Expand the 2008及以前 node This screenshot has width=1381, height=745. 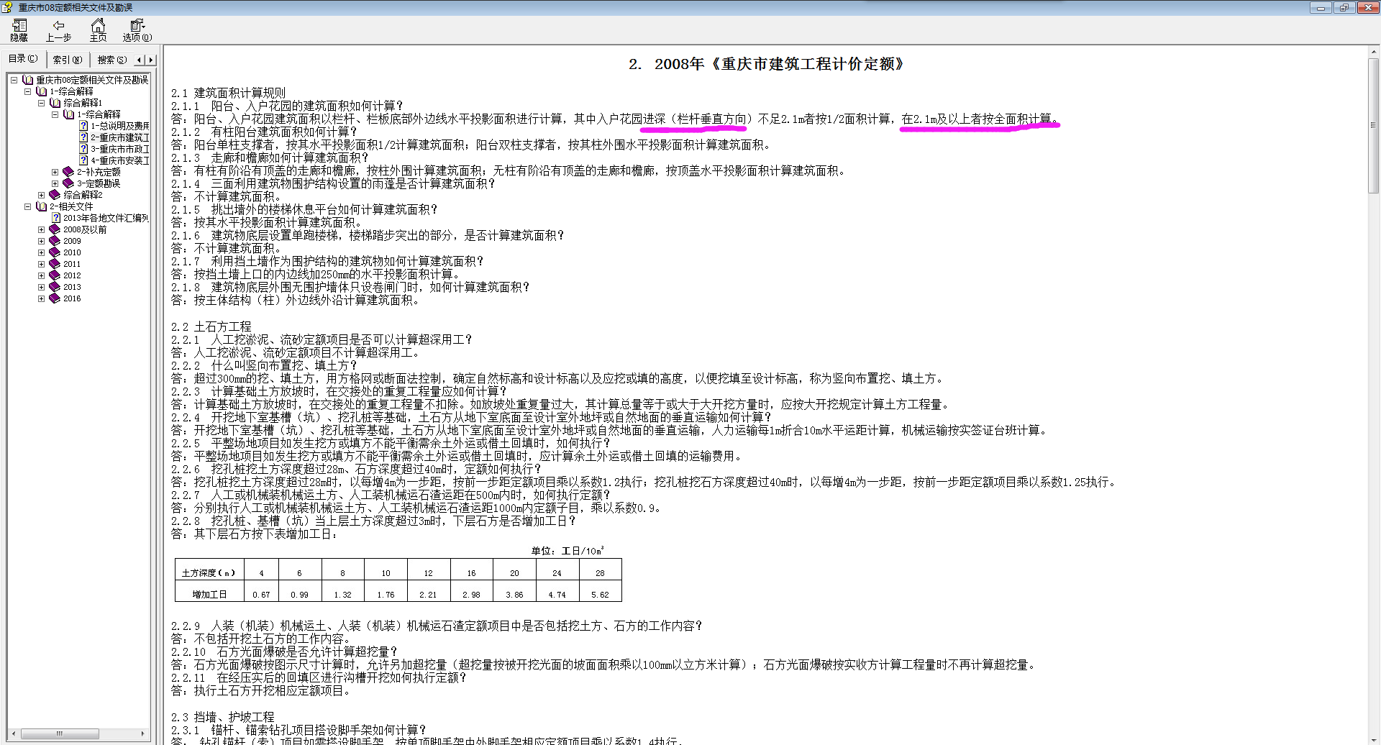click(x=41, y=229)
